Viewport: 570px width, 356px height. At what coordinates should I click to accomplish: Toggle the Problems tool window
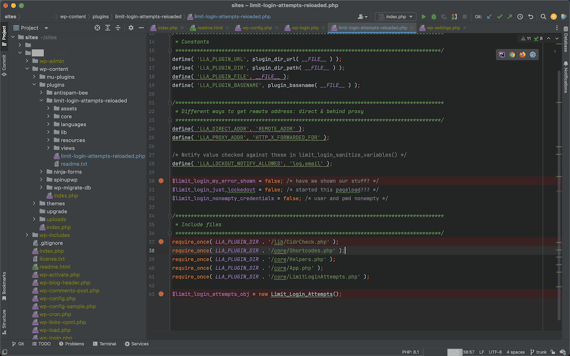click(72, 343)
